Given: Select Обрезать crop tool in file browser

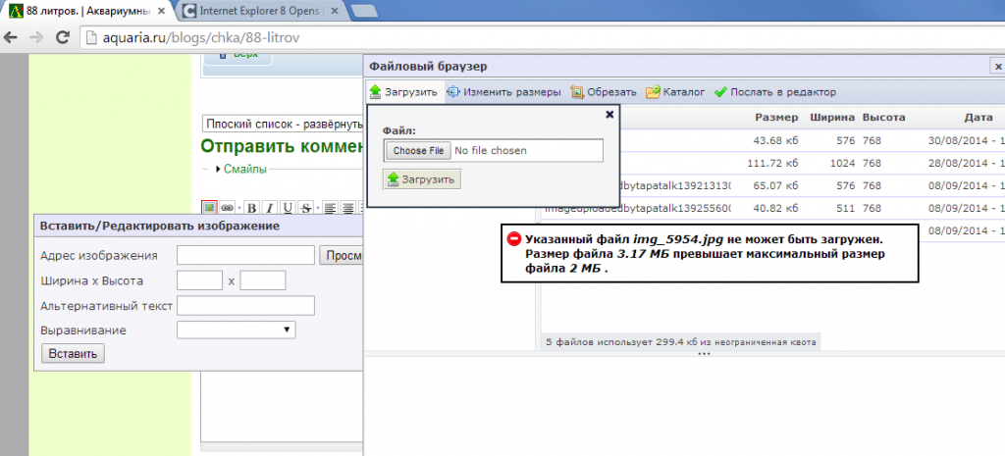Looking at the screenshot, I should click(604, 92).
